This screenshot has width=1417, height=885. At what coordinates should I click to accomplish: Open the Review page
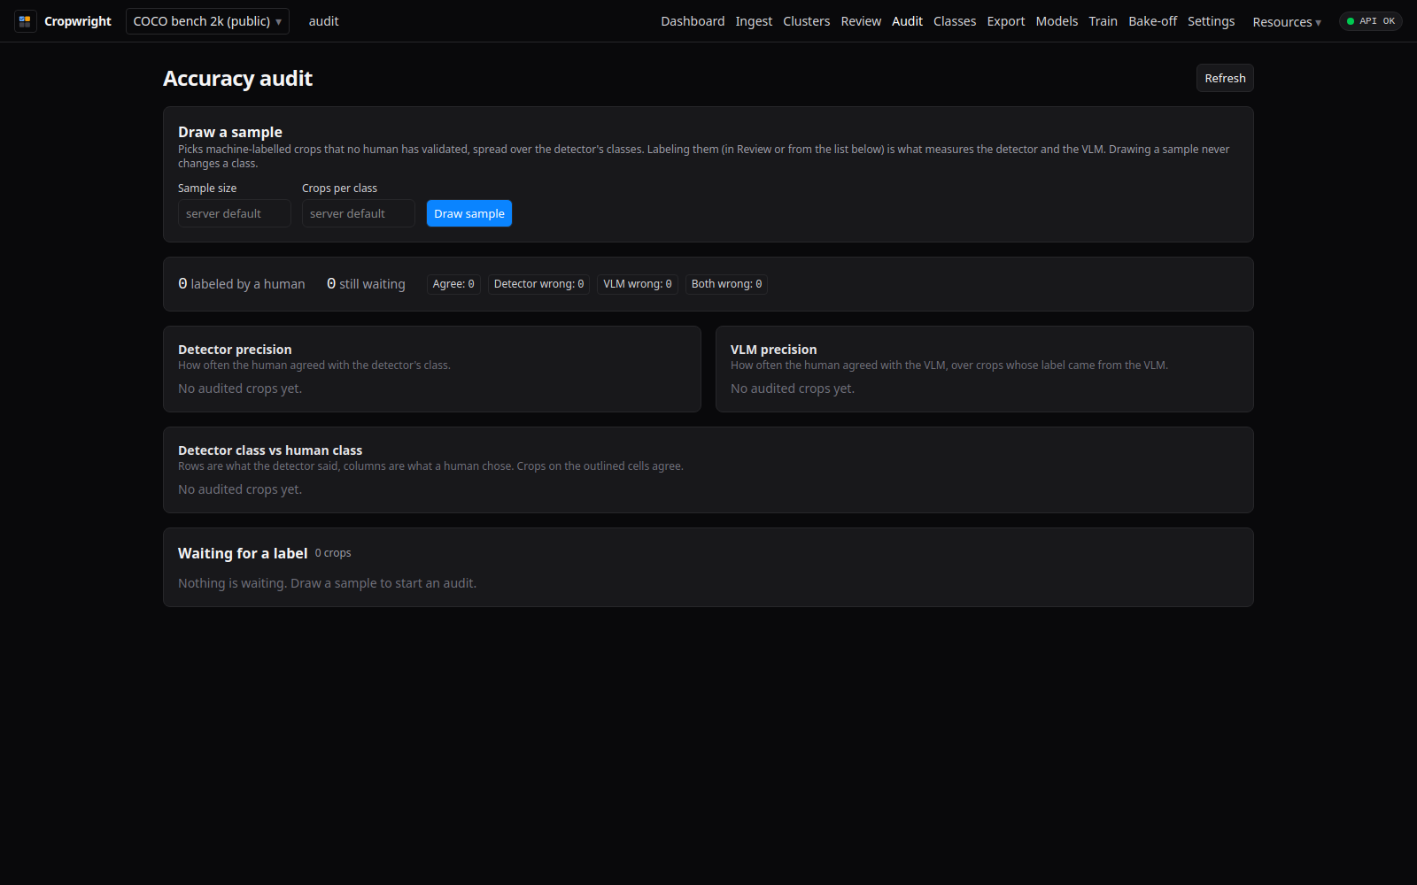tap(861, 21)
